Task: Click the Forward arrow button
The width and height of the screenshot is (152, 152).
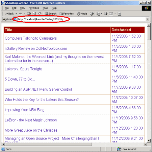Action: click(20, 14)
